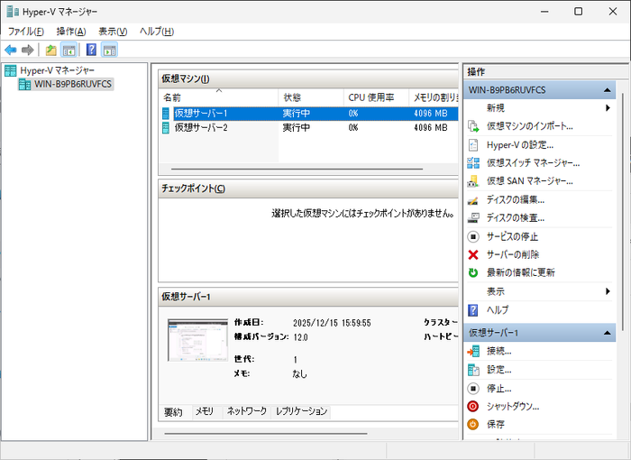Screen dimensions: 631x460
Task: Collapse the WIN-B9PB6RUVFCS actions section header
Action: coord(608,90)
